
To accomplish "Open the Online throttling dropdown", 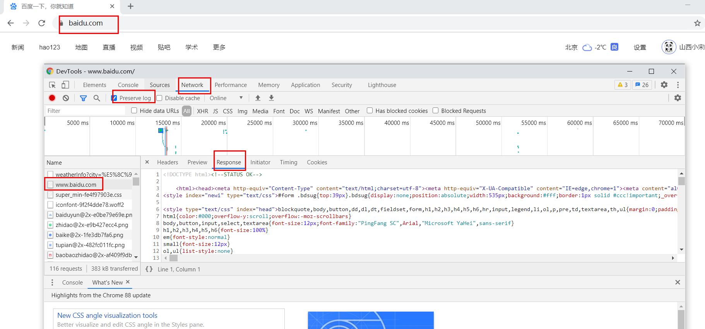I will 226,98.
